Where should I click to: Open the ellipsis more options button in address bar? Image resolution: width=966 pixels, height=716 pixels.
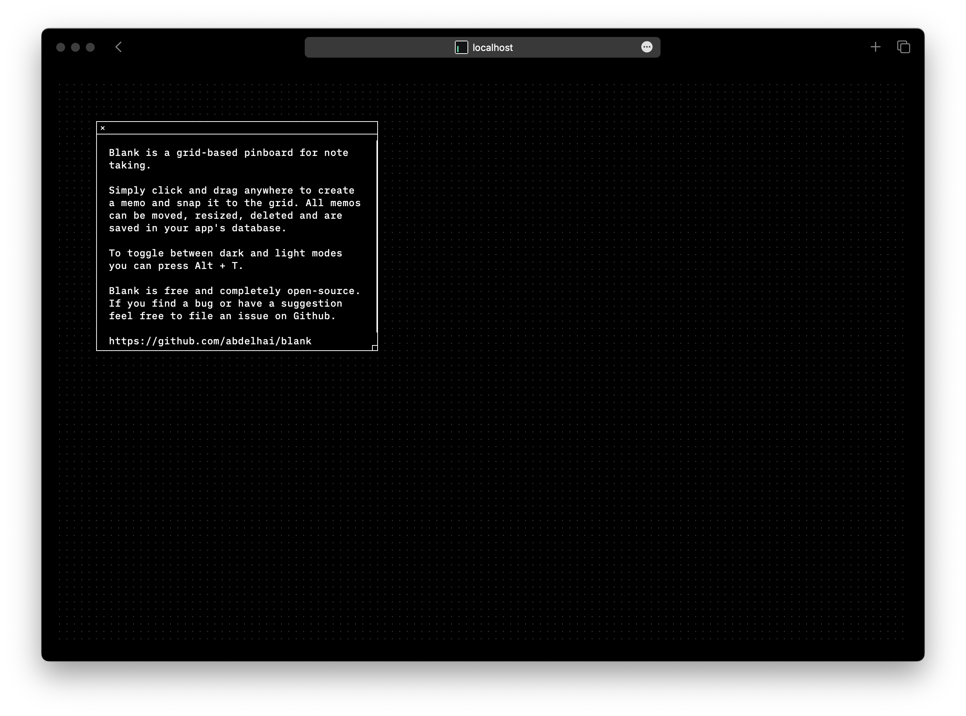click(646, 47)
